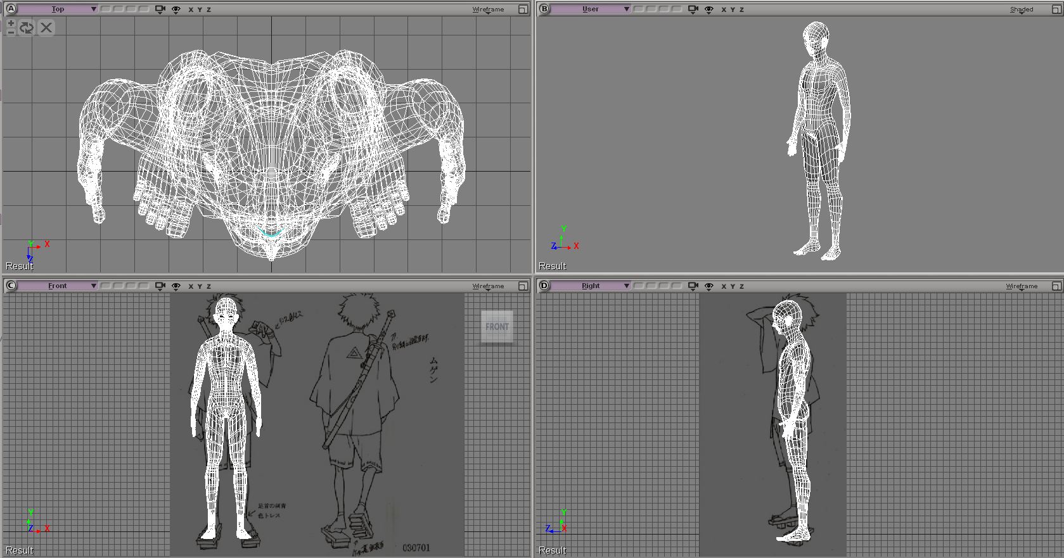1064x558 pixels.
Task: Maximize the Top viewport A
Action: coord(523,10)
